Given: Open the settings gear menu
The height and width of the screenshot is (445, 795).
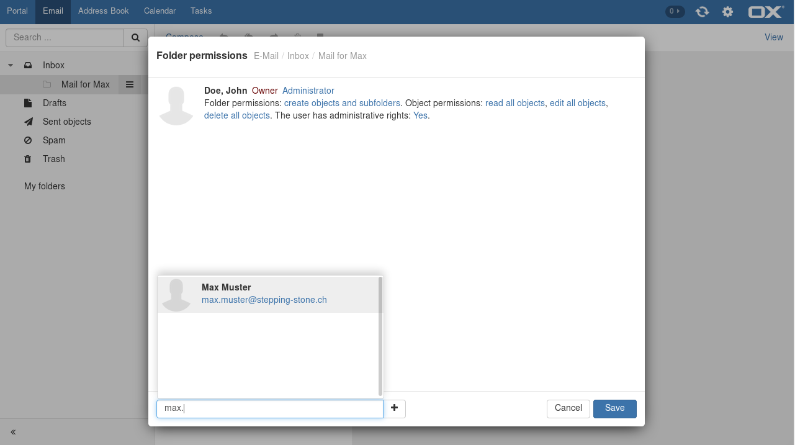Looking at the screenshot, I should pyautogui.click(x=727, y=12).
